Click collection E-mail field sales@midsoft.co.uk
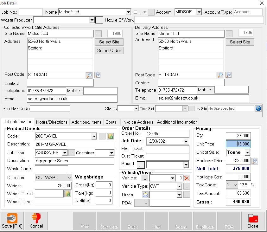The width and height of the screenshot is (267, 232). tap(72, 99)
